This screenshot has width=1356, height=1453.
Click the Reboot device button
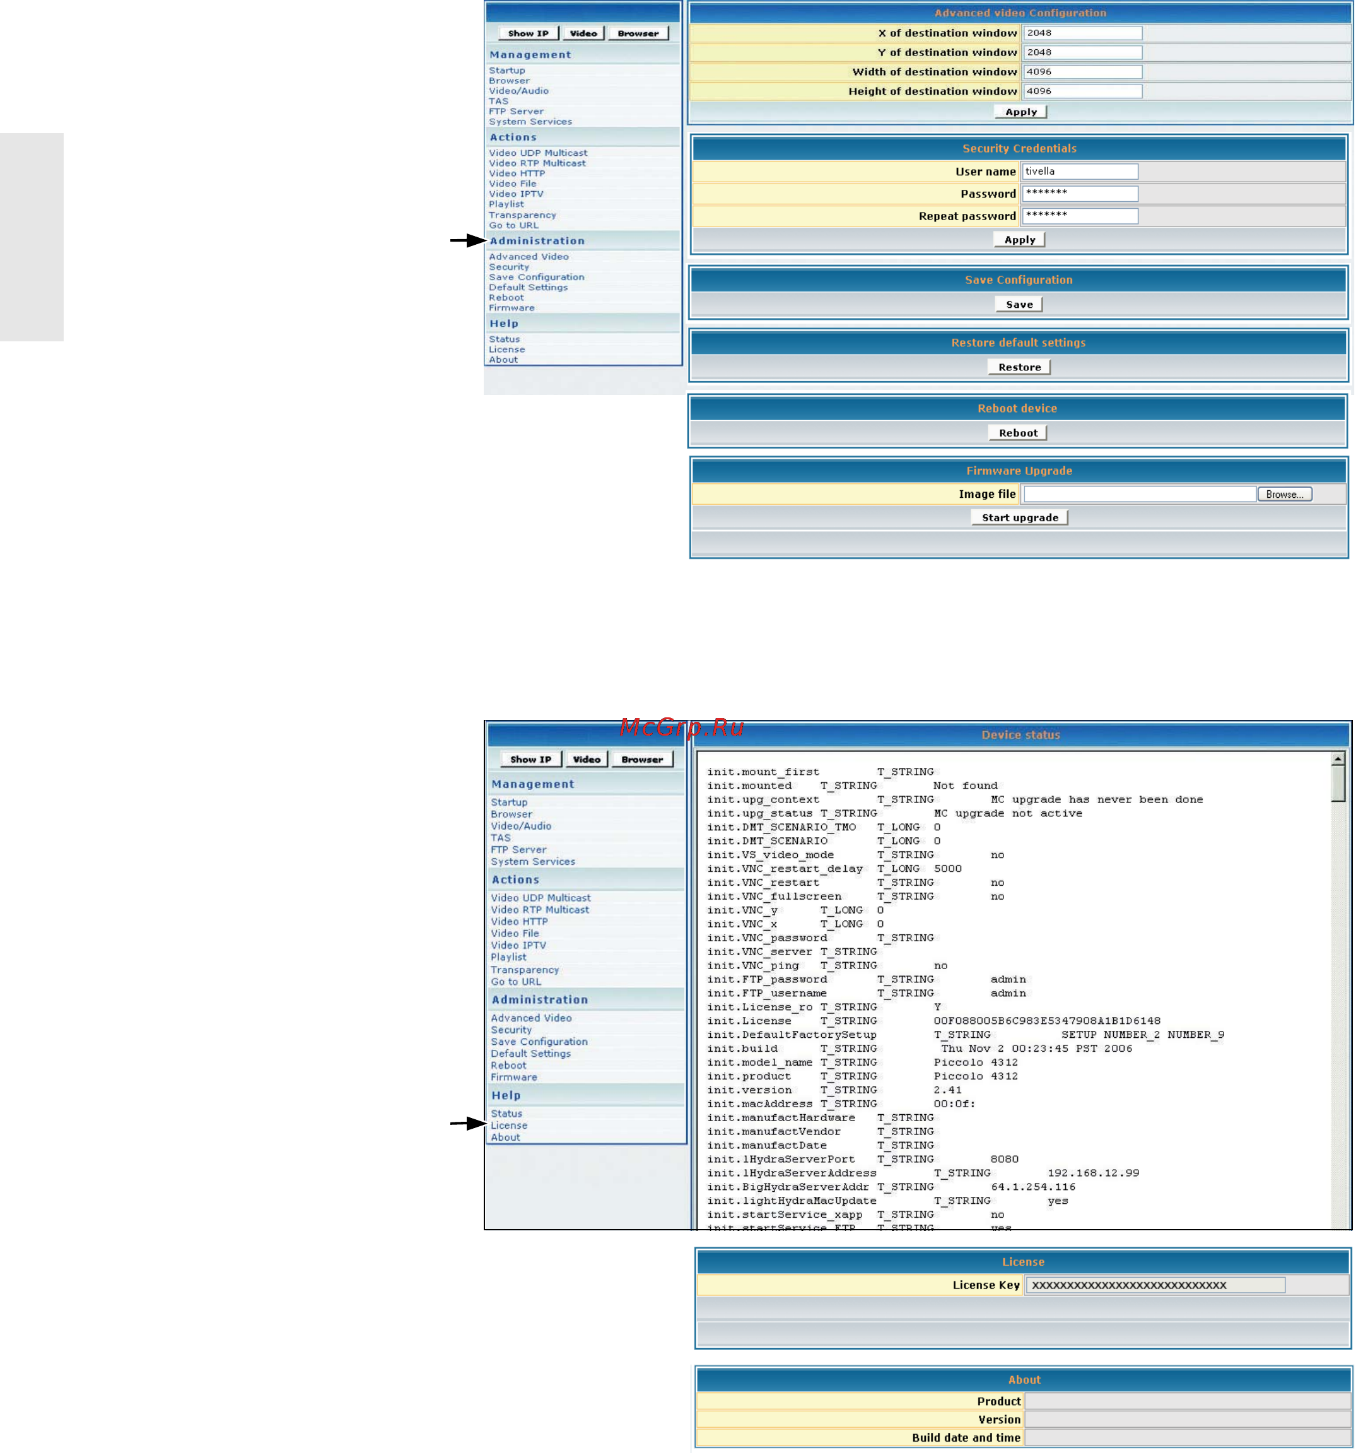click(x=1018, y=433)
